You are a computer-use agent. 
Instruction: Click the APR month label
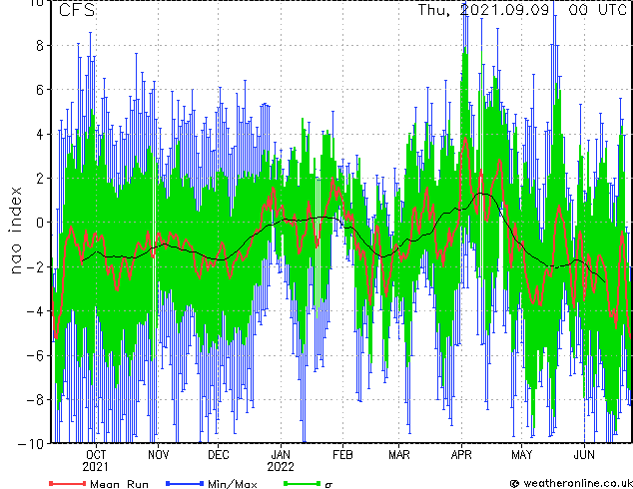click(x=461, y=455)
